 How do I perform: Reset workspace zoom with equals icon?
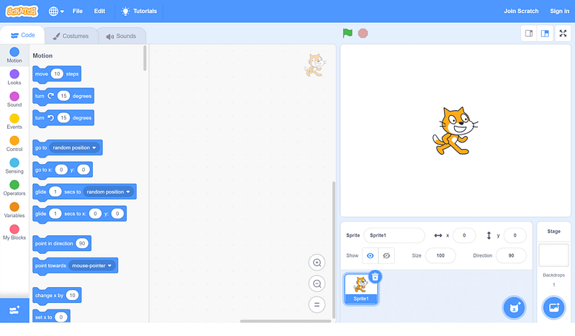pyautogui.click(x=317, y=304)
